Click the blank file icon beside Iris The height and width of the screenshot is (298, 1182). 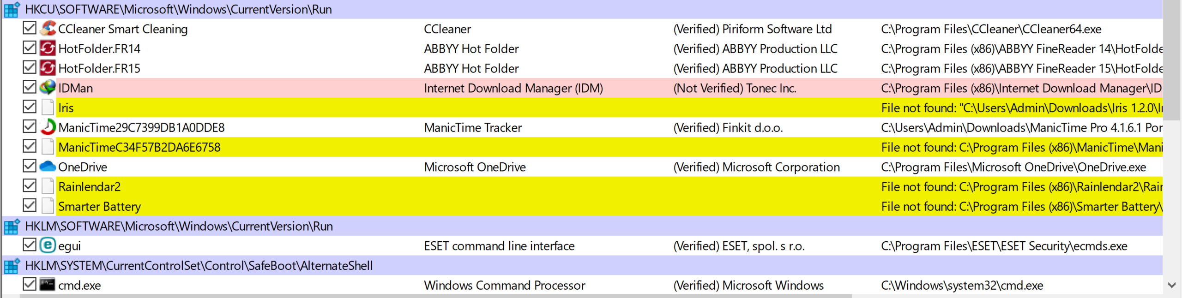point(48,107)
